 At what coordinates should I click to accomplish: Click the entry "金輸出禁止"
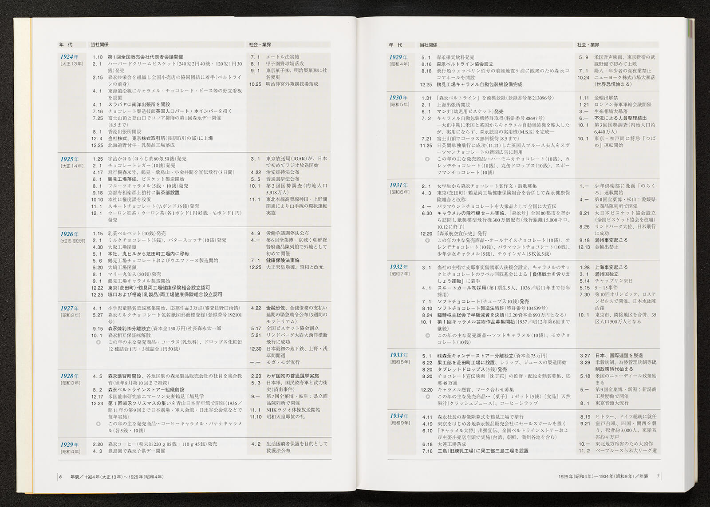point(606,247)
